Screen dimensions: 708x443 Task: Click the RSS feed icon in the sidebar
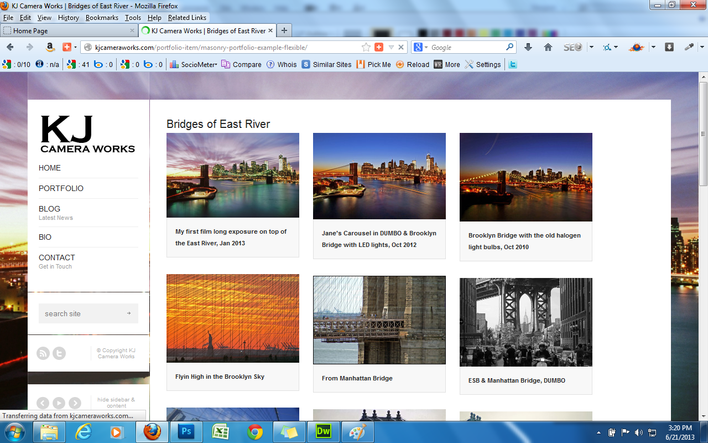[x=43, y=353]
